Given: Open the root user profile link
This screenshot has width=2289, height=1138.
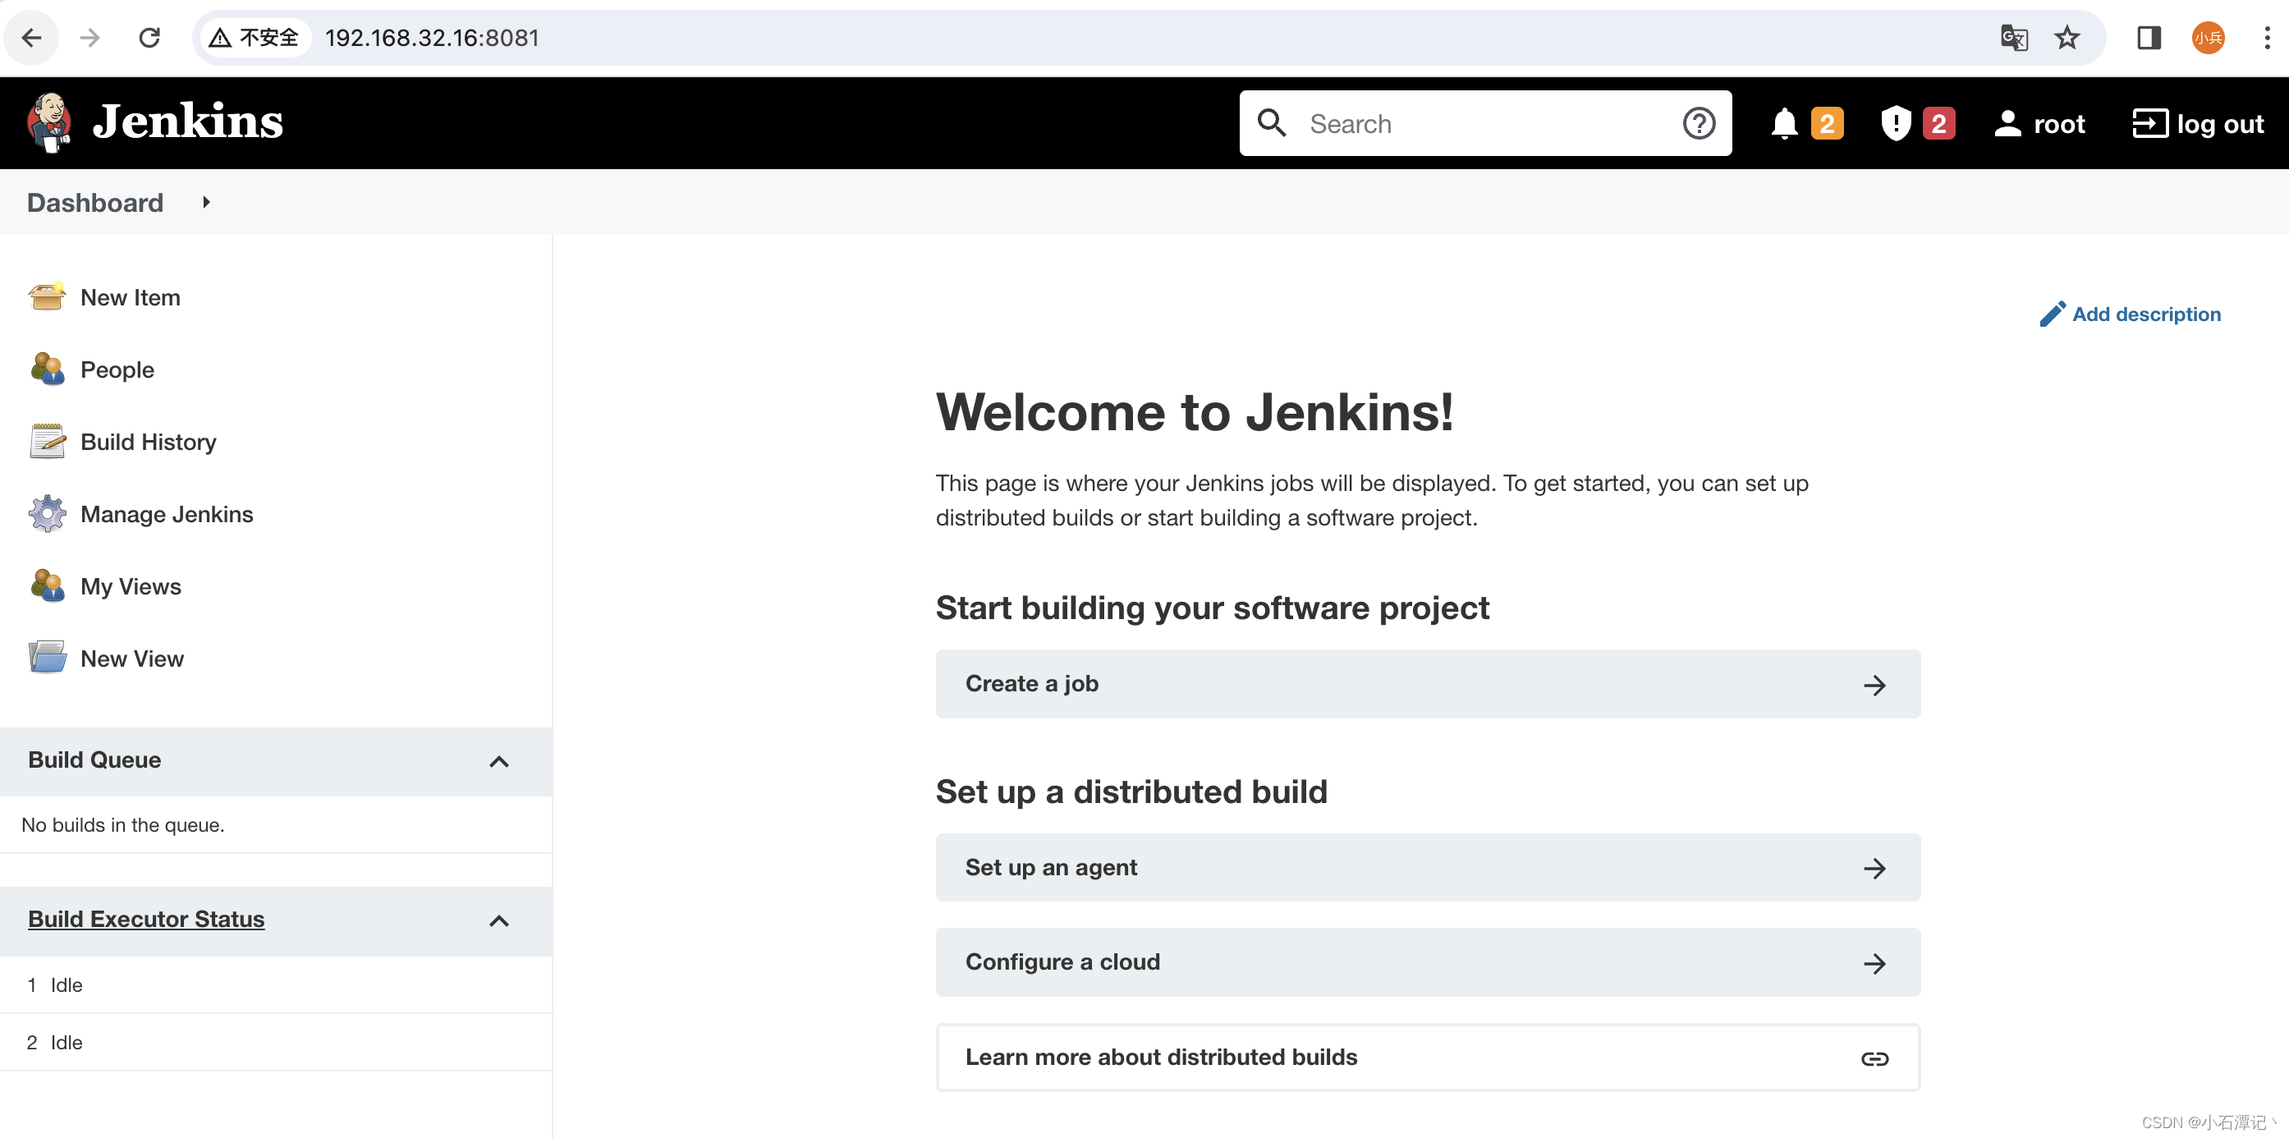Looking at the screenshot, I should [2059, 124].
